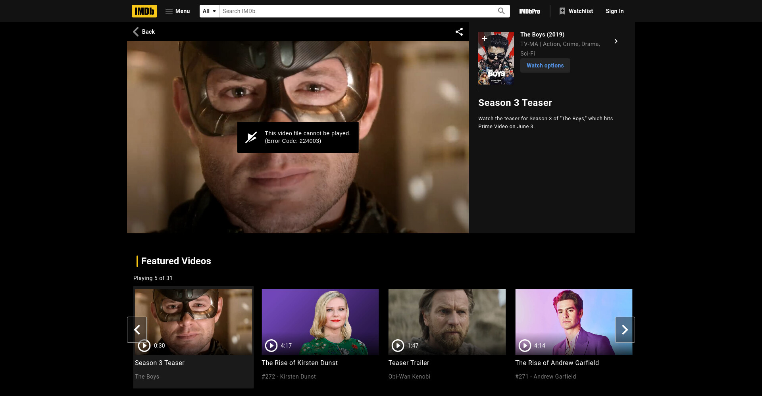Expand The Boys details chevron
This screenshot has height=396, width=762.
[x=616, y=41]
